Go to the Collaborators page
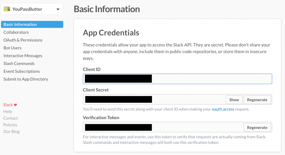Viewport: 285px width, 155px height. (16, 32)
